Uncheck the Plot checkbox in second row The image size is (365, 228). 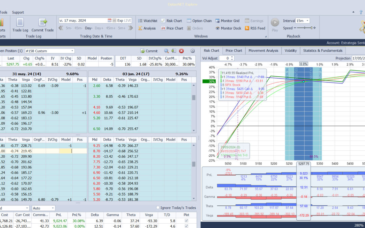click(187, 226)
